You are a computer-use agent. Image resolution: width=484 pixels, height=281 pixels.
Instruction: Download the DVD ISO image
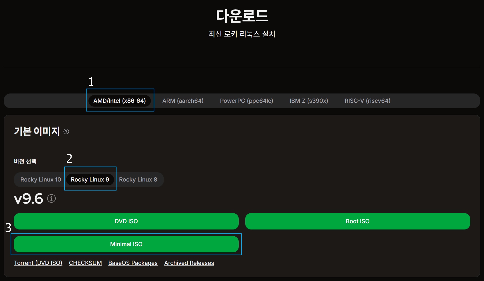click(x=126, y=221)
